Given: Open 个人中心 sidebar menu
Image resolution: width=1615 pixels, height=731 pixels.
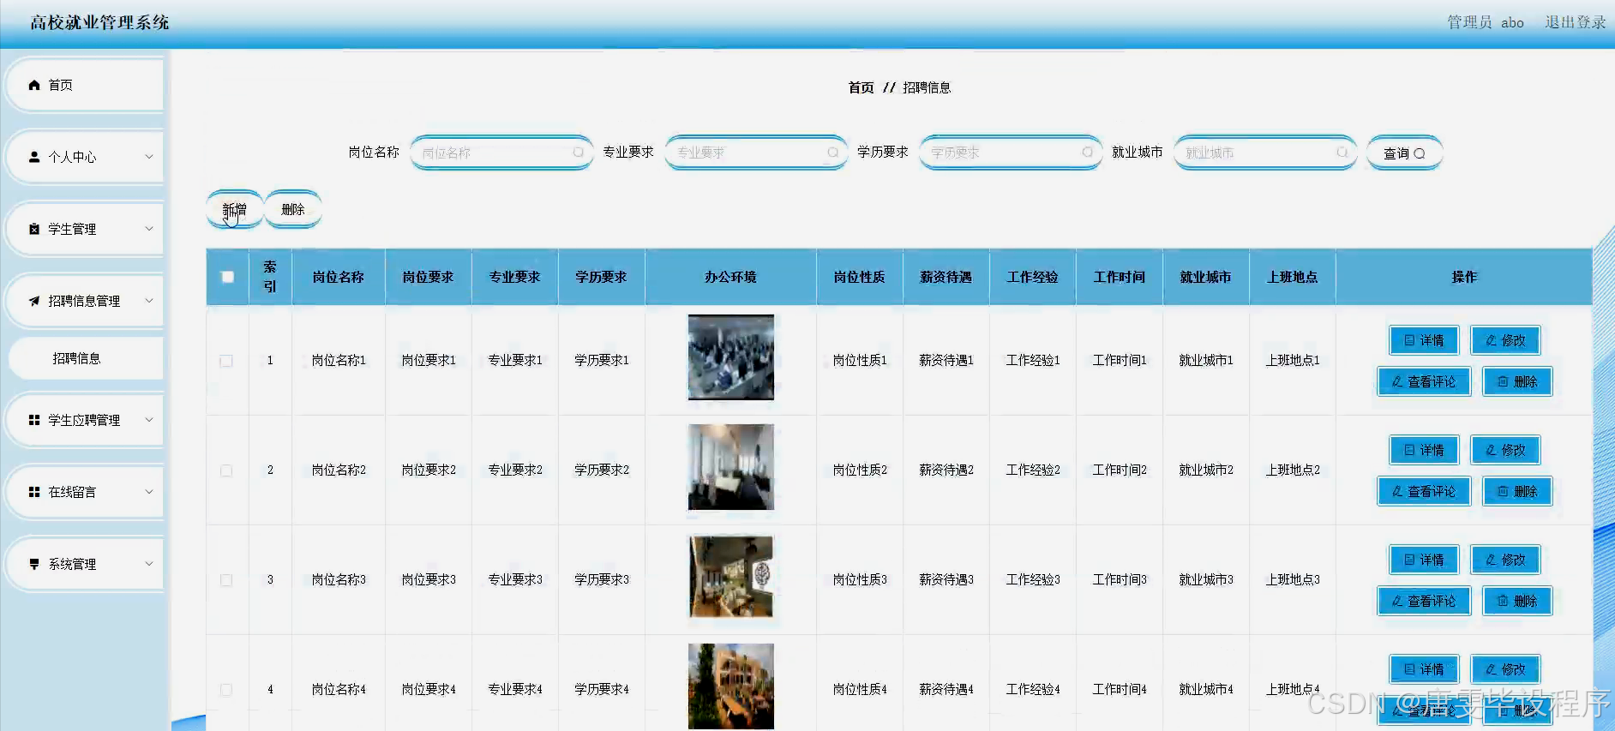Looking at the screenshot, I should tap(84, 157).
